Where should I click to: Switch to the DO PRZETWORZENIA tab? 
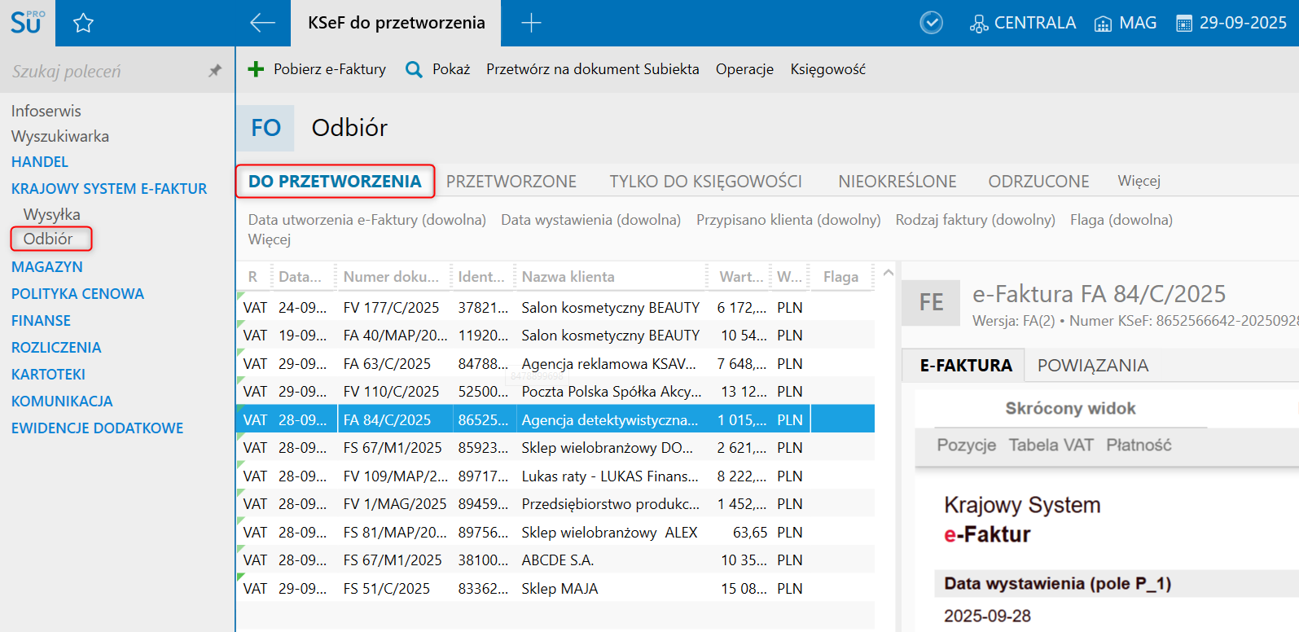(335, 181)
